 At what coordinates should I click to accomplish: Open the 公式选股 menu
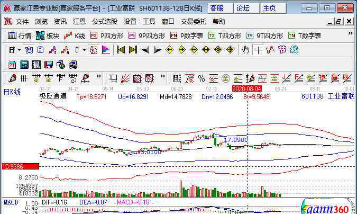105,22
